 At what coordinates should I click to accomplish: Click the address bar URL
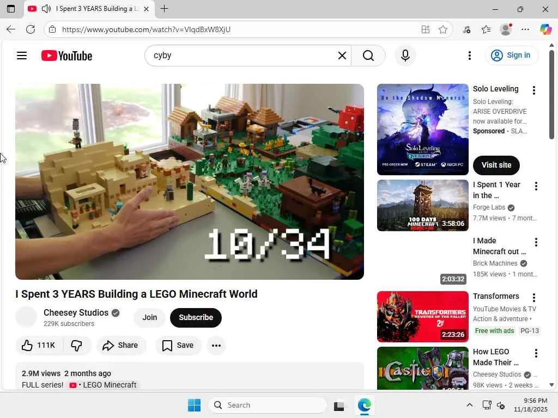146,29
